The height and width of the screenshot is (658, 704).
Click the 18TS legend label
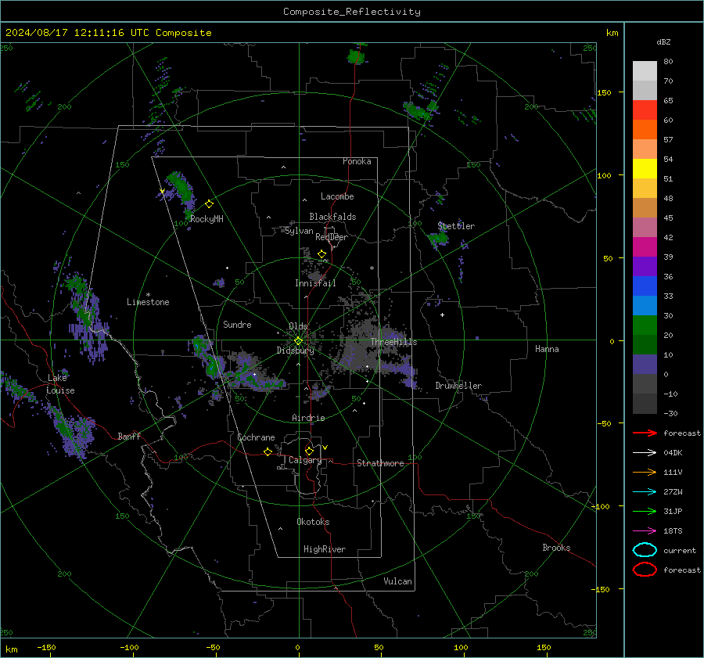point(673,531)
